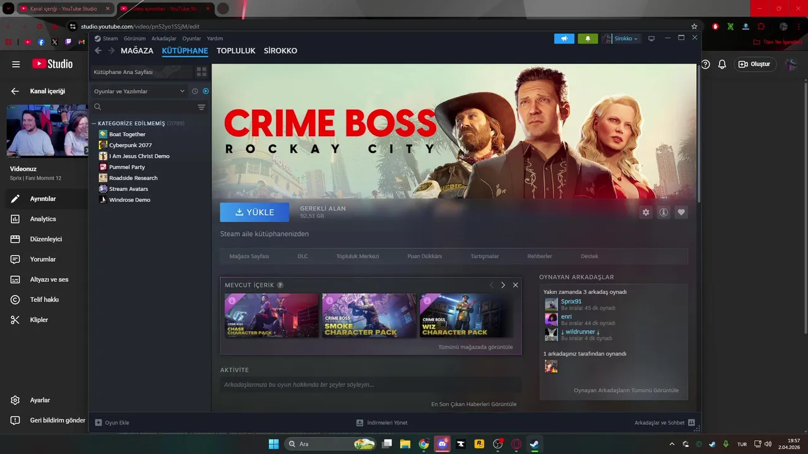Show previous DLC in MEVCUT İÇERİK
The image size is (808, 454).
[492, 285]
